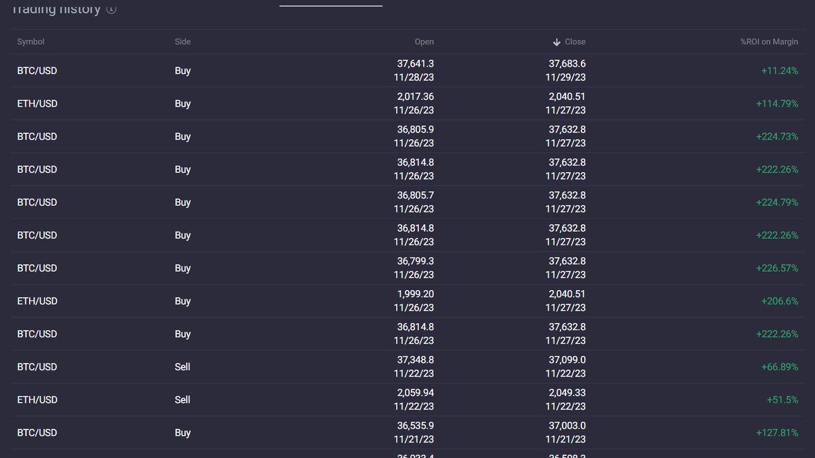Image resolution: width=815 pixels, height=458 pixels.
Task: Click the +127.81% ROI on the 11/21/23 trade
Action: [x=777, y=432]
